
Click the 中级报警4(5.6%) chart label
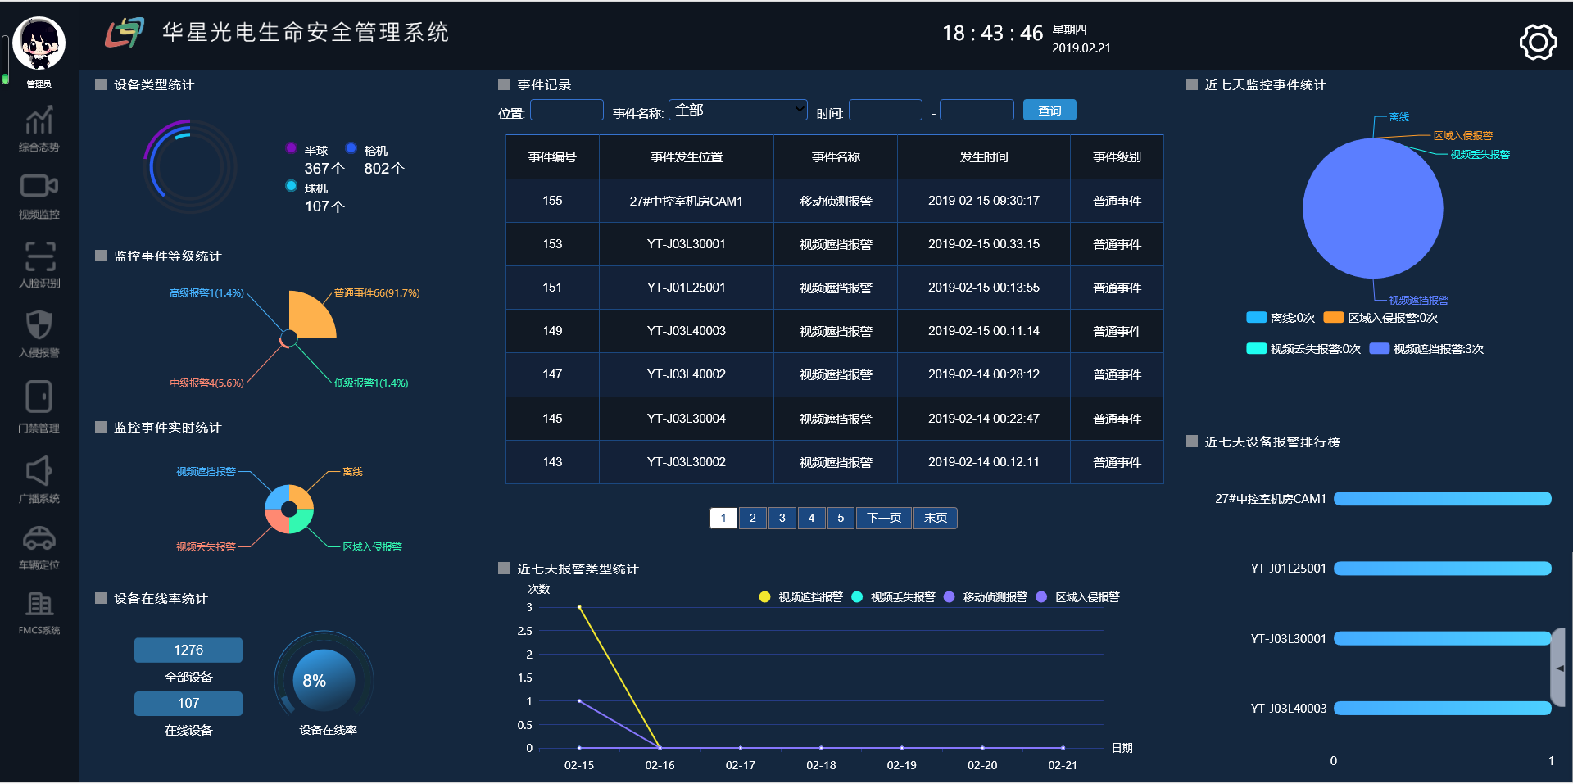206,383
